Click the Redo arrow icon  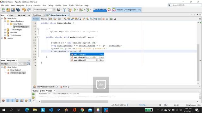pos(29,10)
